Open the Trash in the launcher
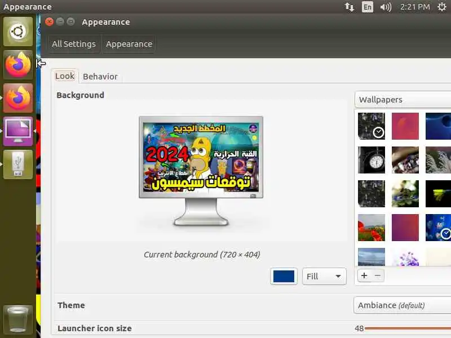The width and height of the screenshot is (451, 338). pyautogui.click(x=18, y=319)
